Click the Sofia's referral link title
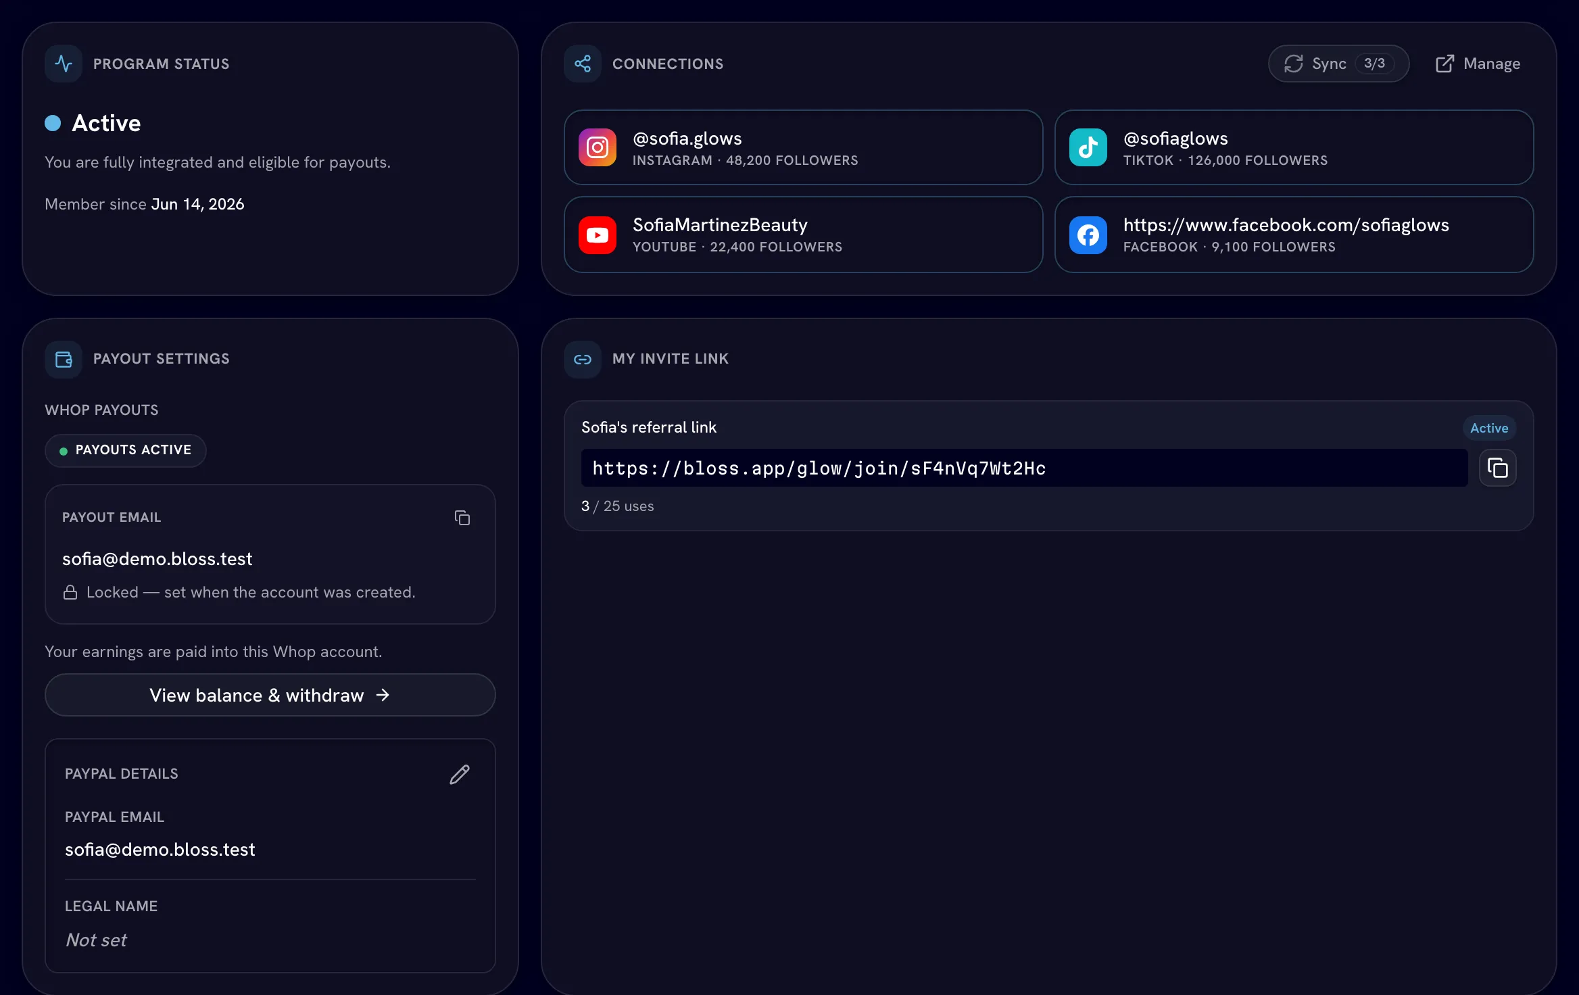 pyautogui.click(x=649, y=427)
